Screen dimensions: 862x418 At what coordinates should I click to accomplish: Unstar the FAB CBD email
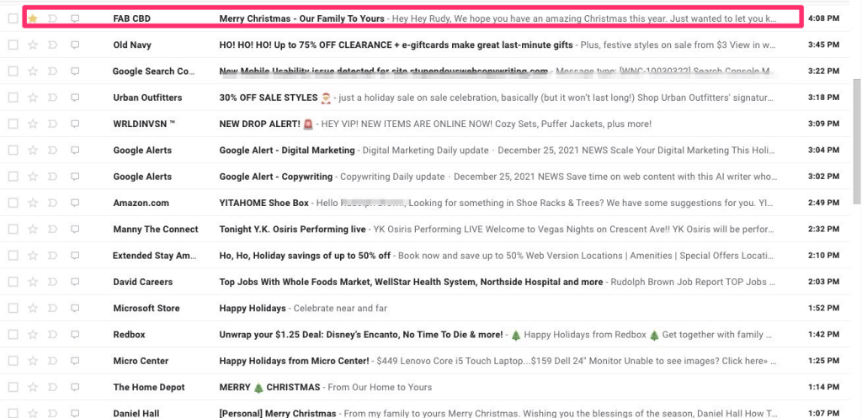click(x=33, y=19)
